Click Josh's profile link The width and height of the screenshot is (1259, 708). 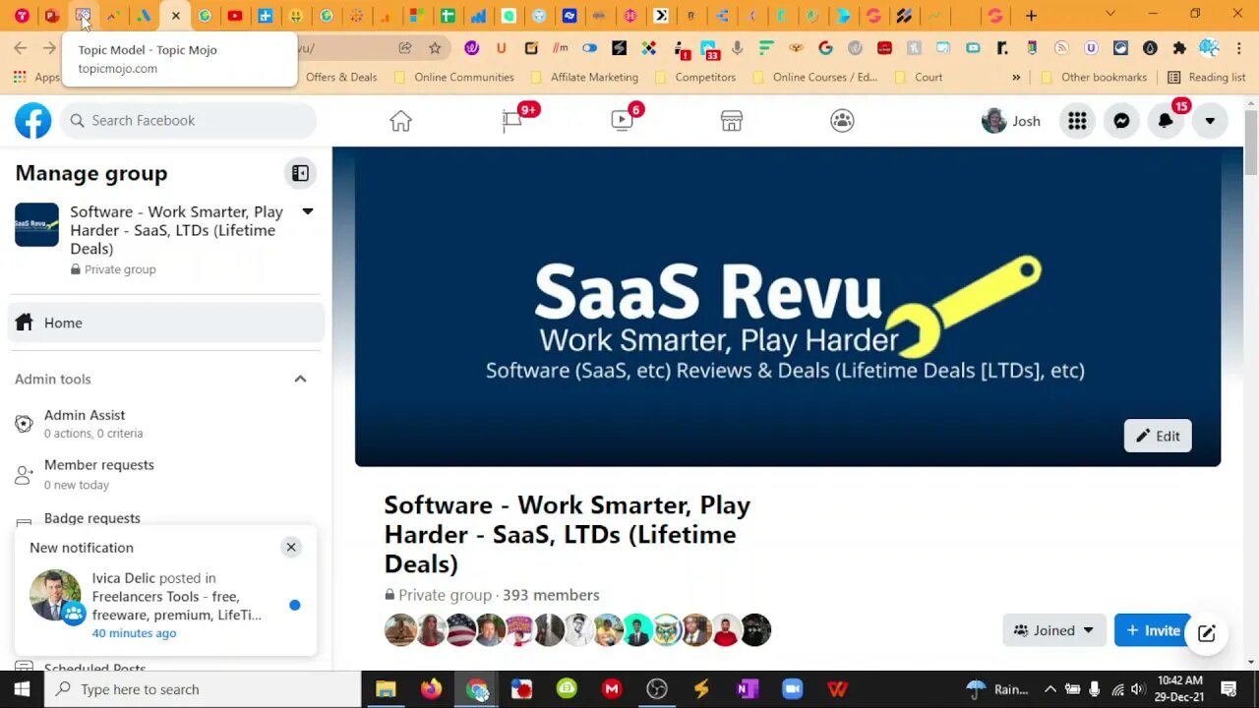[x=1011, y=120]
